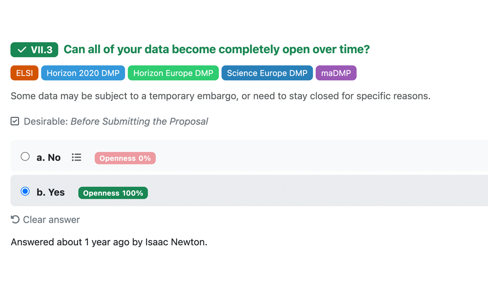Click the maDMP tag

click(336, 73)
